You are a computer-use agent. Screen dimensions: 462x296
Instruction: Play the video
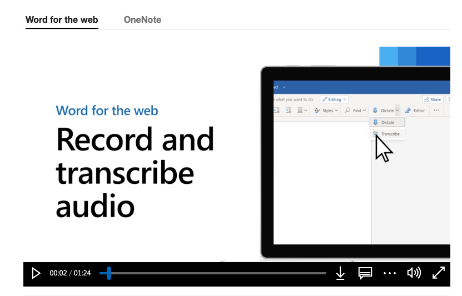(36, 273)
